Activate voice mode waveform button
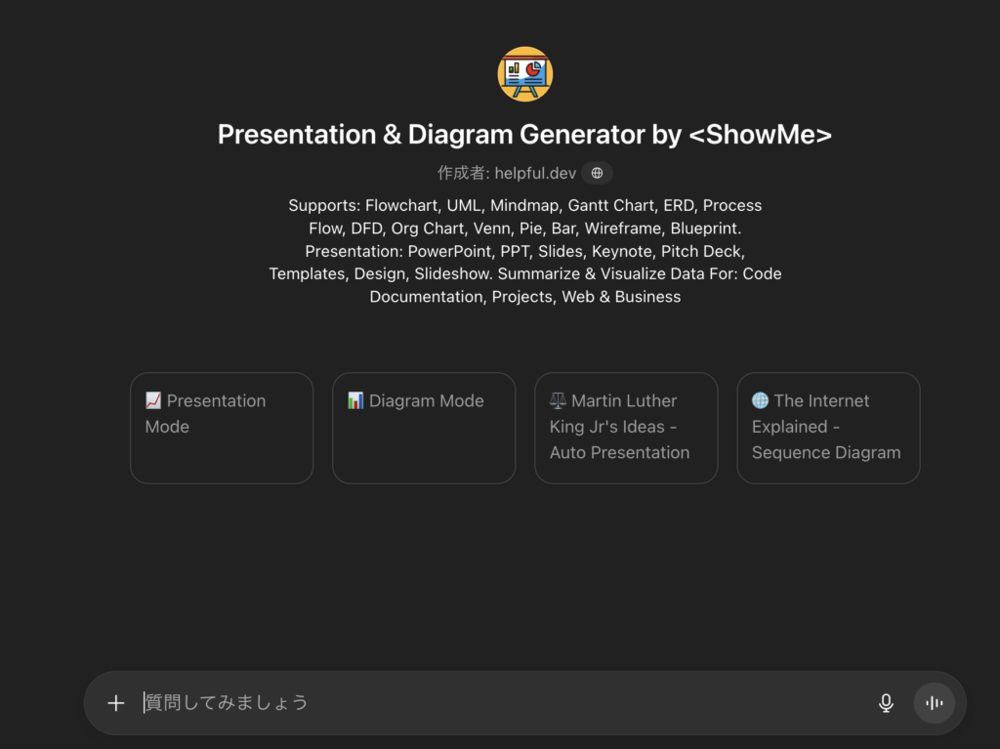Image resolution: width=1000 pixels, height=749 pixels. coord(935,703)
